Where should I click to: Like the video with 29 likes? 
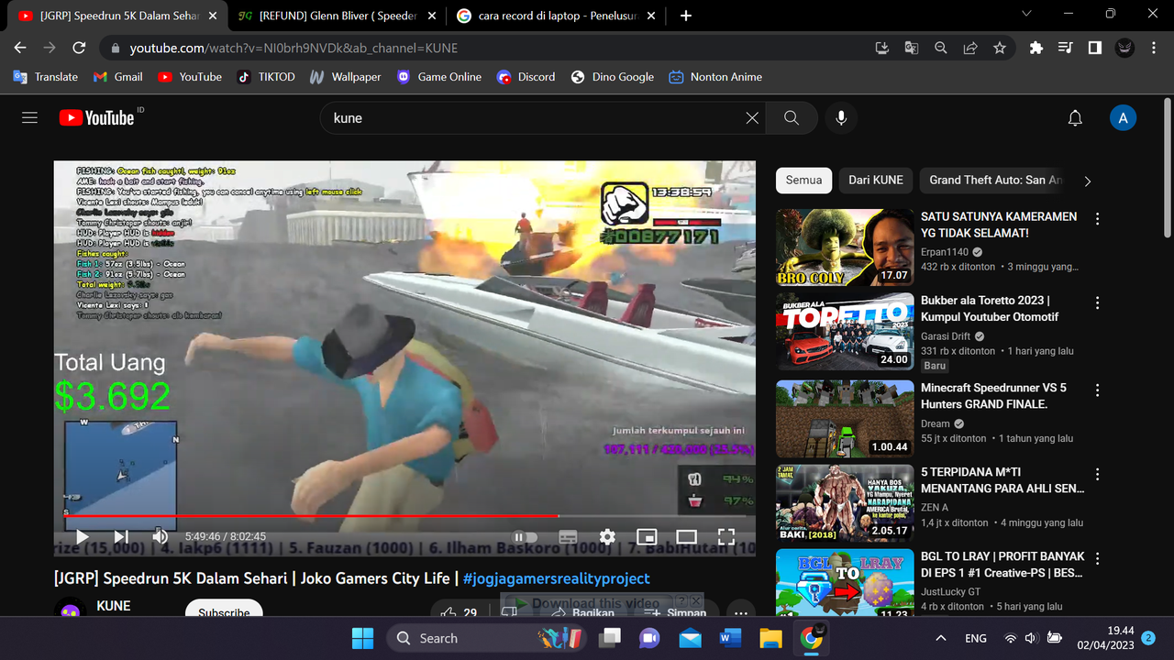[459, 612]
